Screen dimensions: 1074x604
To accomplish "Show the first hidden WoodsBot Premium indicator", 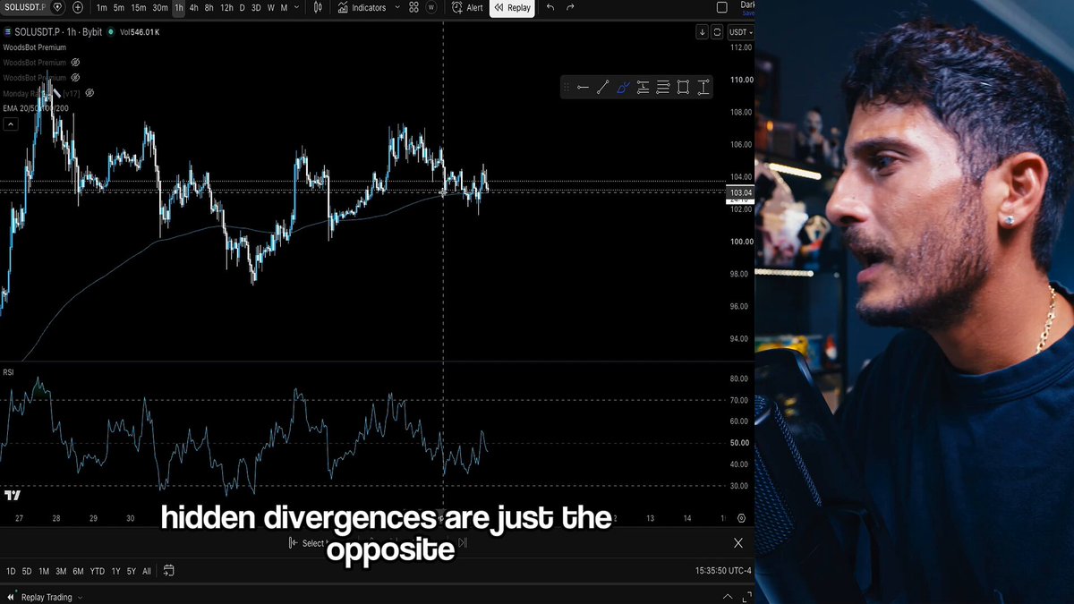I will click(75, 63).
